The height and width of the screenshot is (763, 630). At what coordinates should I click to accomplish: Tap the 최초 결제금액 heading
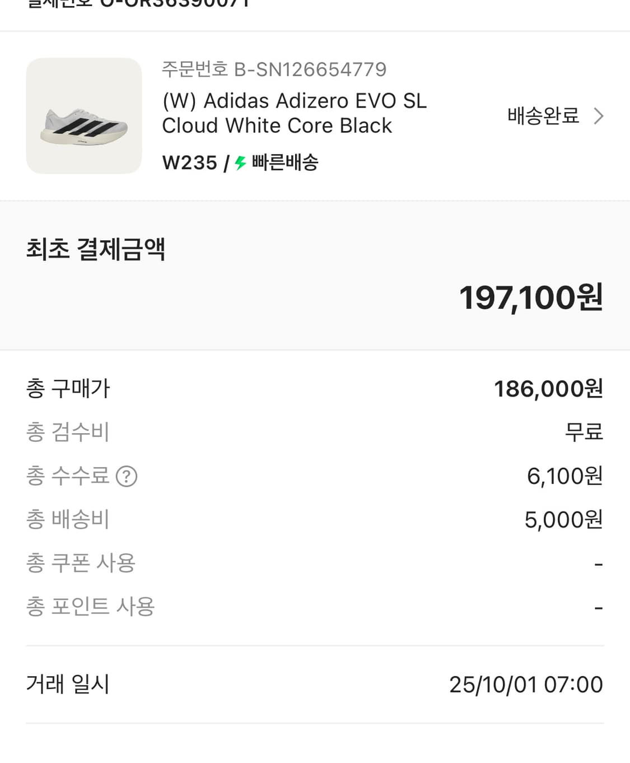click(x=96, y=249)
